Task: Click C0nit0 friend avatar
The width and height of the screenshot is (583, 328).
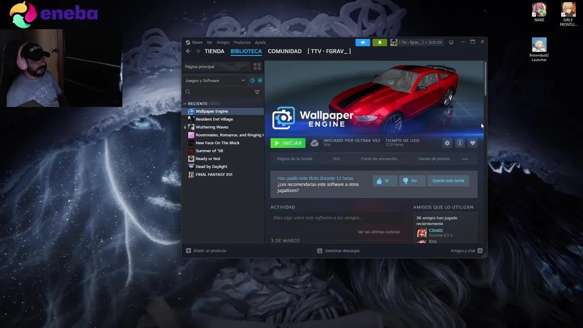Action: click(422, 233)
